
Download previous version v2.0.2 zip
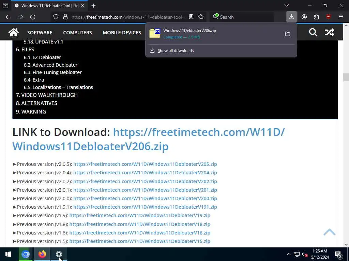point(145,181)
